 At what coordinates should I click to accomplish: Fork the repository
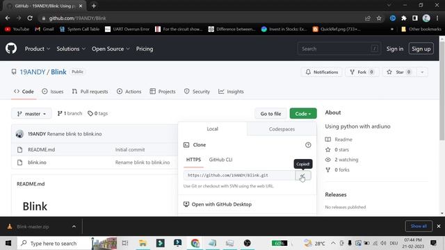[x=362, y=72]
